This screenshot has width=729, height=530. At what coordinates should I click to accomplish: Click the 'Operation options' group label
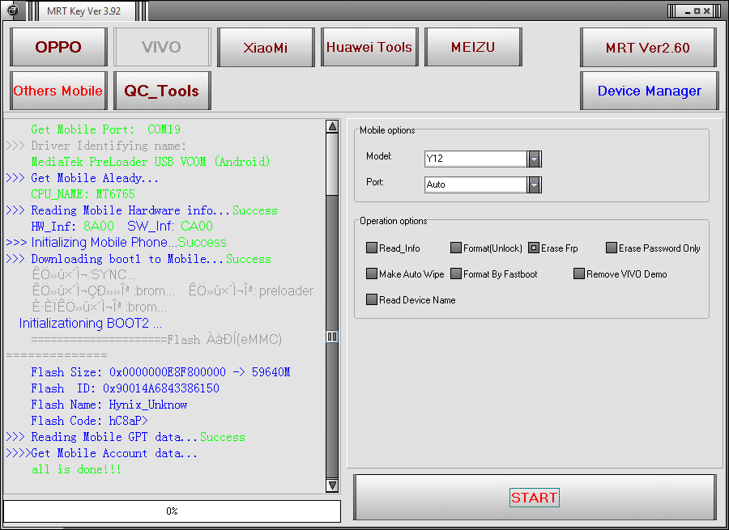coord(394,221)
